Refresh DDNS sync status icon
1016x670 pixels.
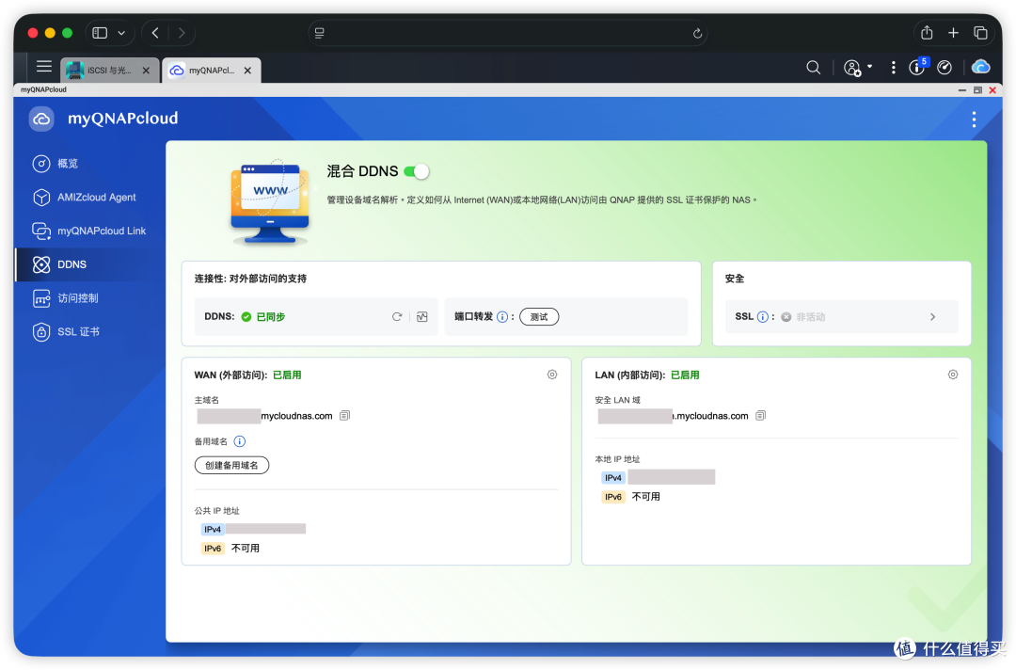coord(397,317)
